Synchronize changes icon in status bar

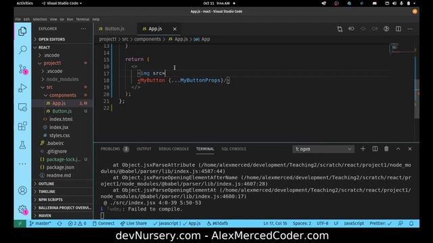pos(60,223)
